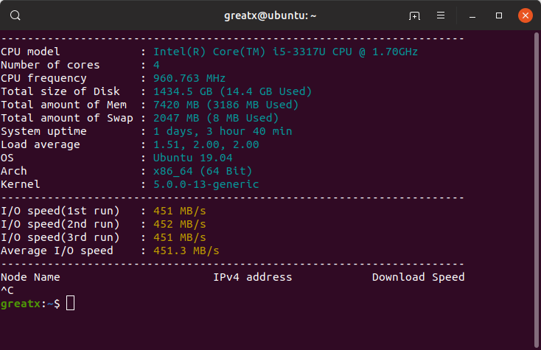The width and height of the screenshot is (541, 350).
Task: Click the CPU frequency value 960.763 MHz
Action: (189, 78)
